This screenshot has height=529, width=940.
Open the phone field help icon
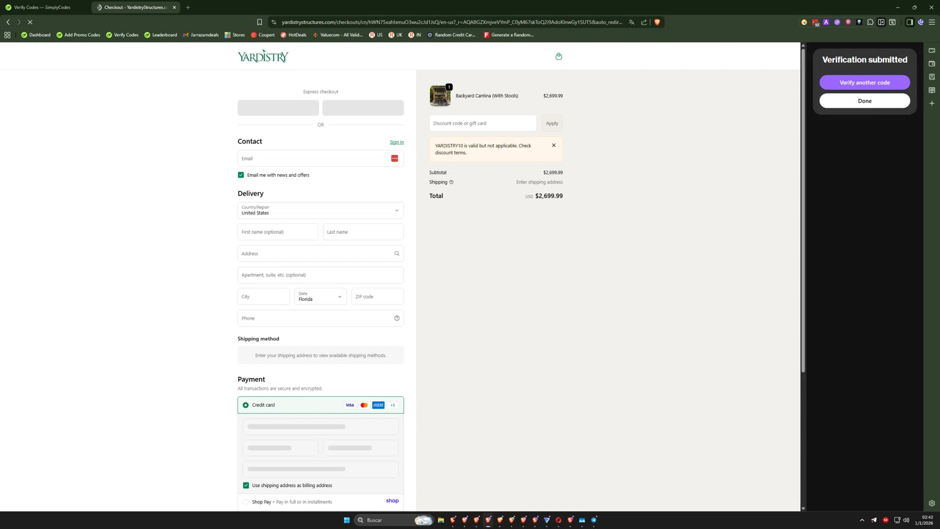397,318
